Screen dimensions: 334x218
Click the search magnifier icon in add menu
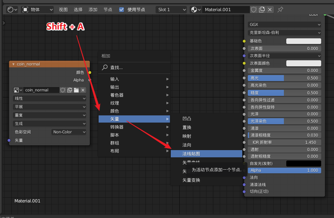click(105, 67)
